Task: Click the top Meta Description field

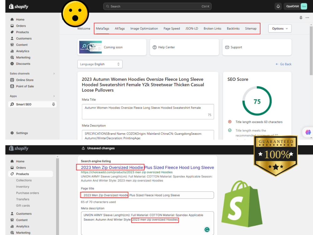Action: 148,135
